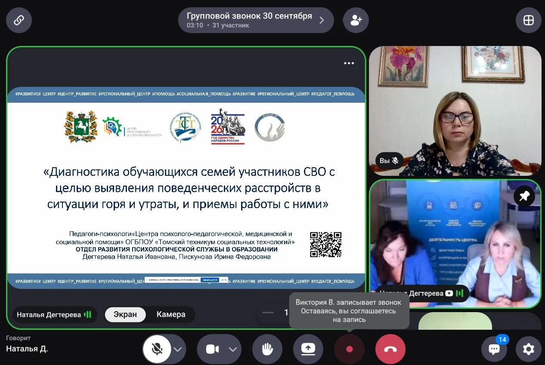Click the call recording indicator button

(349, 349)
